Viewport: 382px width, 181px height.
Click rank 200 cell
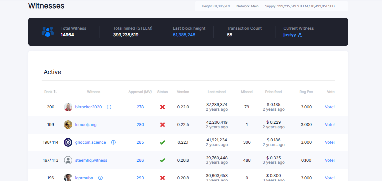point(50,107)
